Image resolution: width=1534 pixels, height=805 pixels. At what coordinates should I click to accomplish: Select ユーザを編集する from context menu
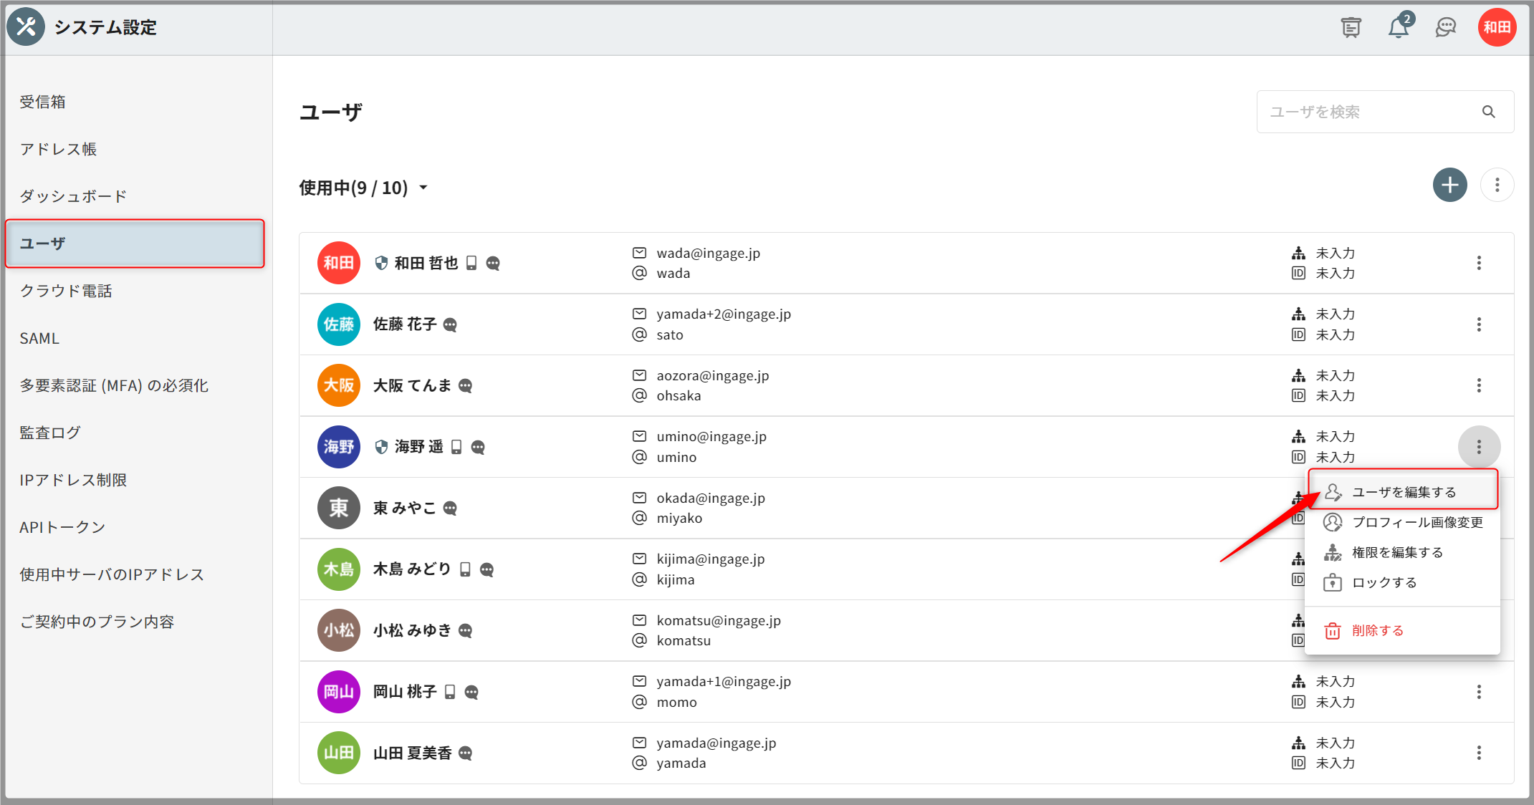pyautogui.click(x=1403, y=492)
